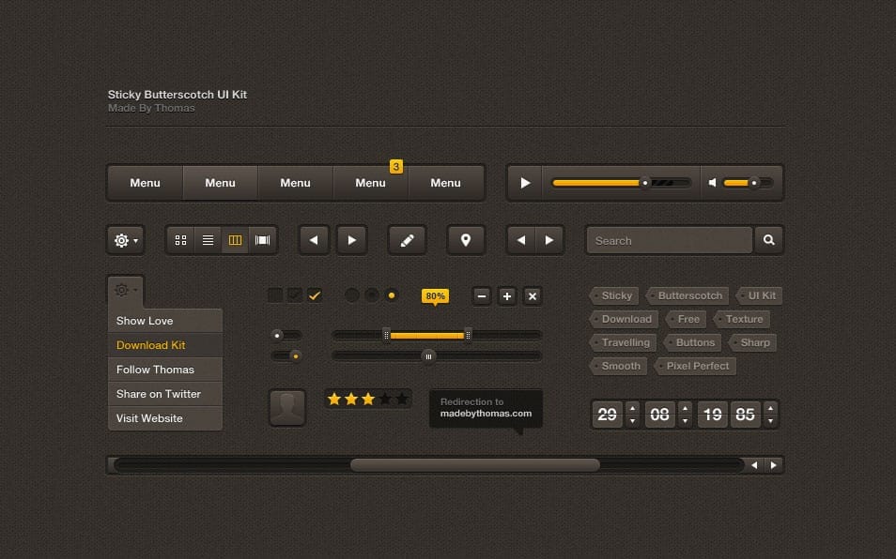
Task: Visit Website from the menu panel
Action: 149,418
